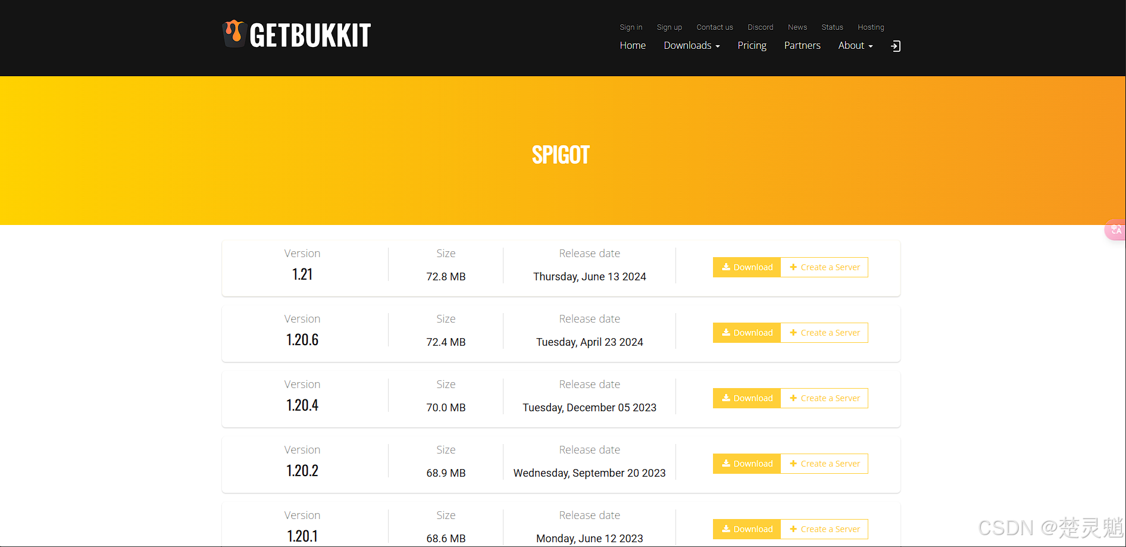Click the 68.6 MB size value
Screen dimensions: 1126x547
tap(446, 539)
